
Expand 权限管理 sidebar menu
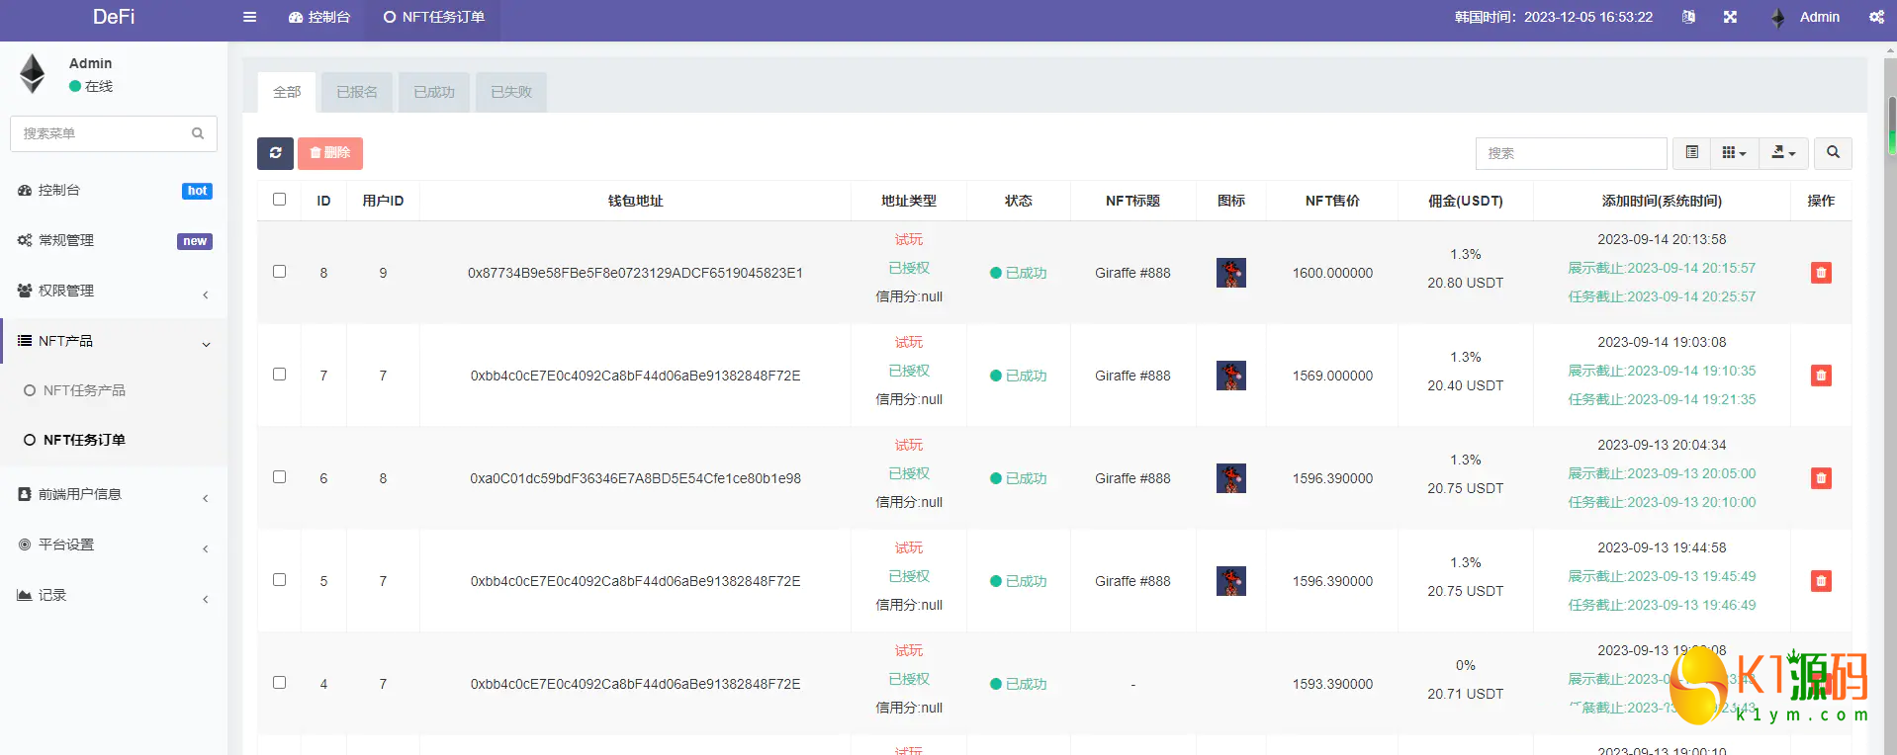[114, 291]
